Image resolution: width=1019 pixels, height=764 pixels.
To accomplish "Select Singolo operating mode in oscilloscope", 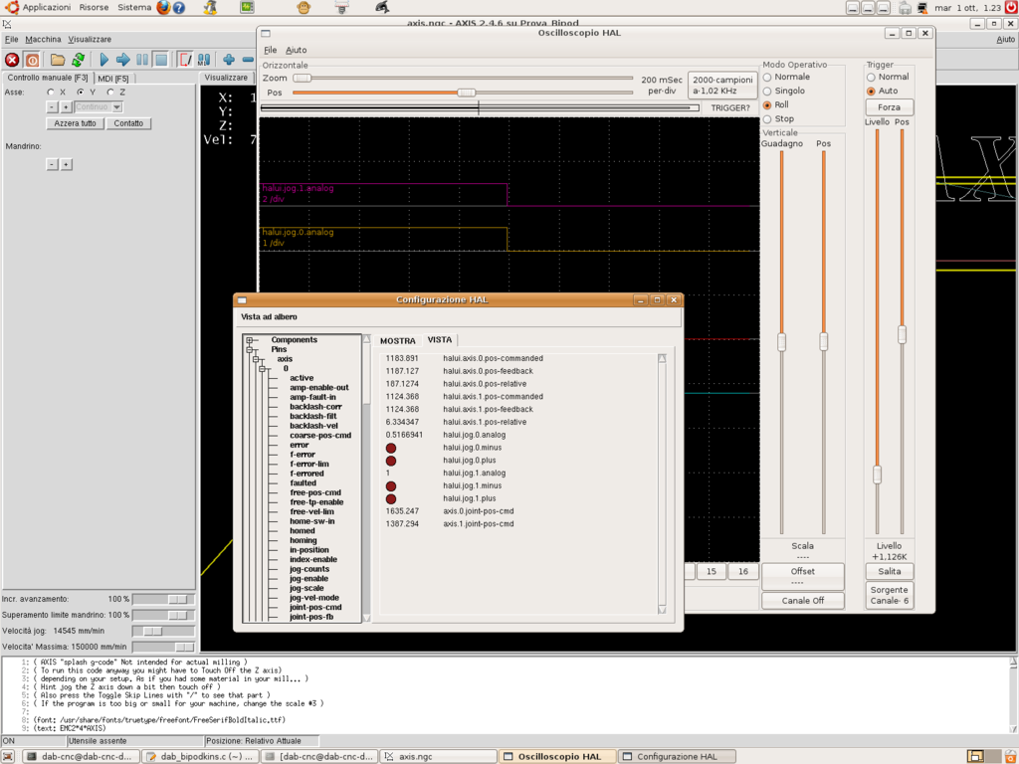I will coord(767,92).
